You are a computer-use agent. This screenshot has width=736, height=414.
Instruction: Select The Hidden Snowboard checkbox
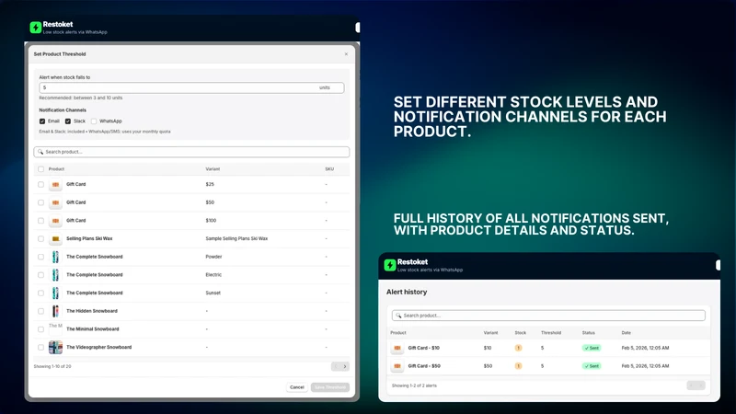(40, 311)
